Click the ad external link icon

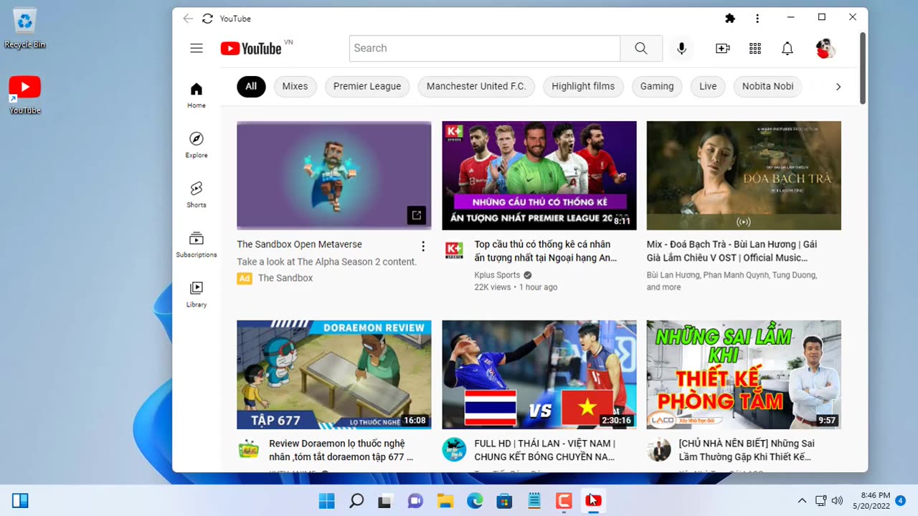(417, 215)
